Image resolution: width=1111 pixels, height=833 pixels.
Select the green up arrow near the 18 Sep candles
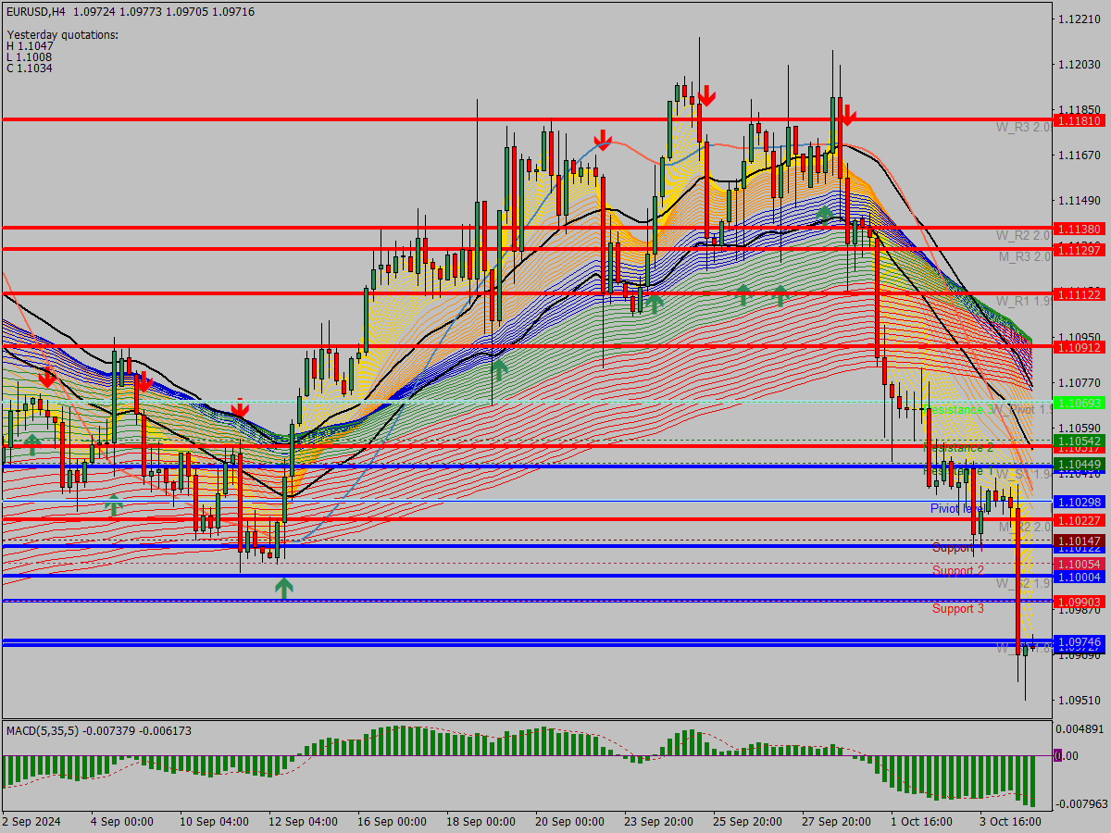click(498, 368)
